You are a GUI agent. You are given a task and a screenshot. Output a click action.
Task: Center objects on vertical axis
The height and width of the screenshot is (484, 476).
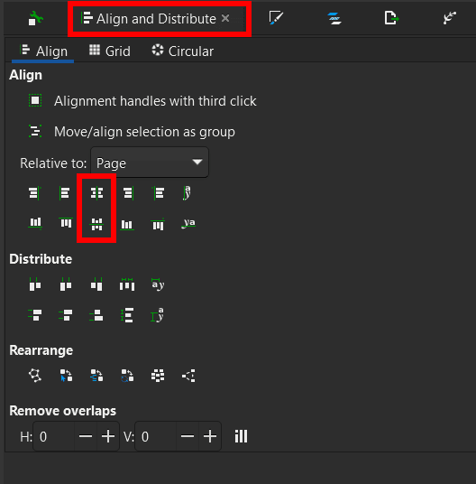tap(96, 193)
